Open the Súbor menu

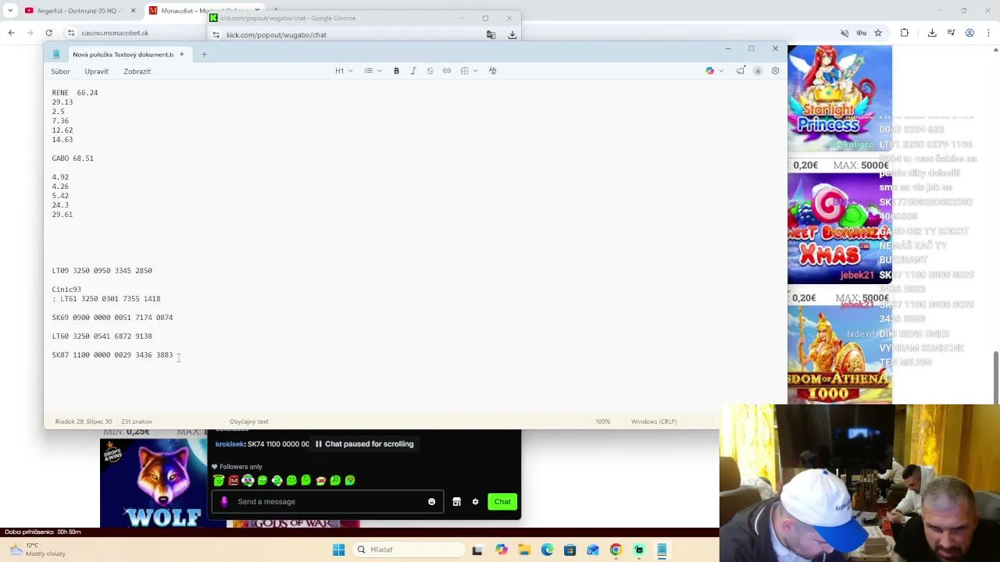(x=60, y=71)
